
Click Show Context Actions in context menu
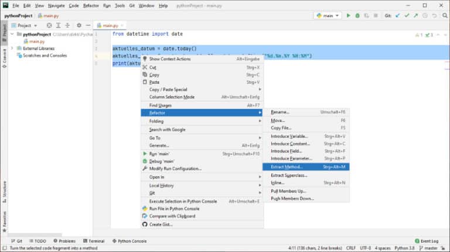point(169,59)
